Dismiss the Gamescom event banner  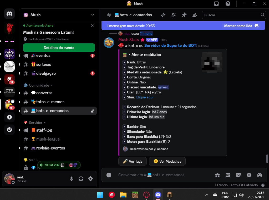(92, 26)
